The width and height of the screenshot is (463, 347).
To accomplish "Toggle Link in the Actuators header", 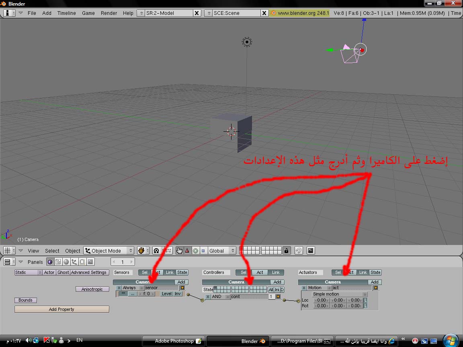I will (363, 272).
